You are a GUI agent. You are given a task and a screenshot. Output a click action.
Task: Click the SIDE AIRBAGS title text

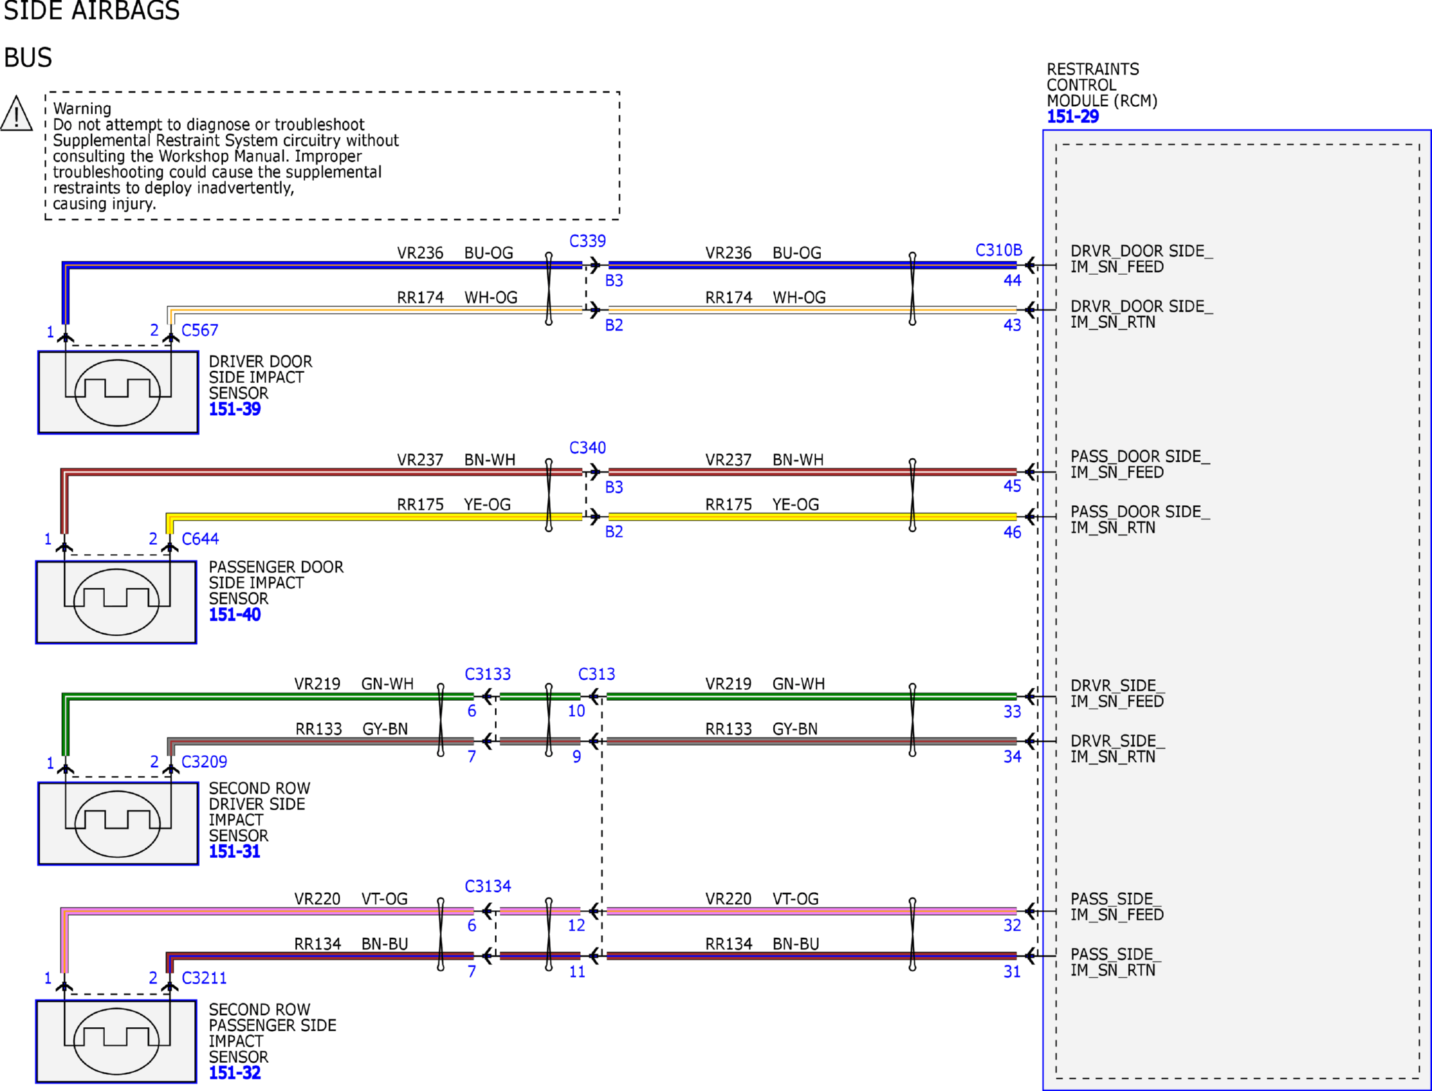[x=92, y=11]
